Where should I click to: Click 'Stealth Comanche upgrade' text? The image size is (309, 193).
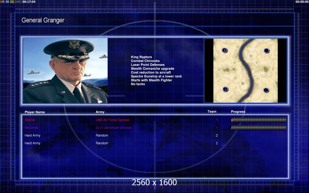[153, 69]
